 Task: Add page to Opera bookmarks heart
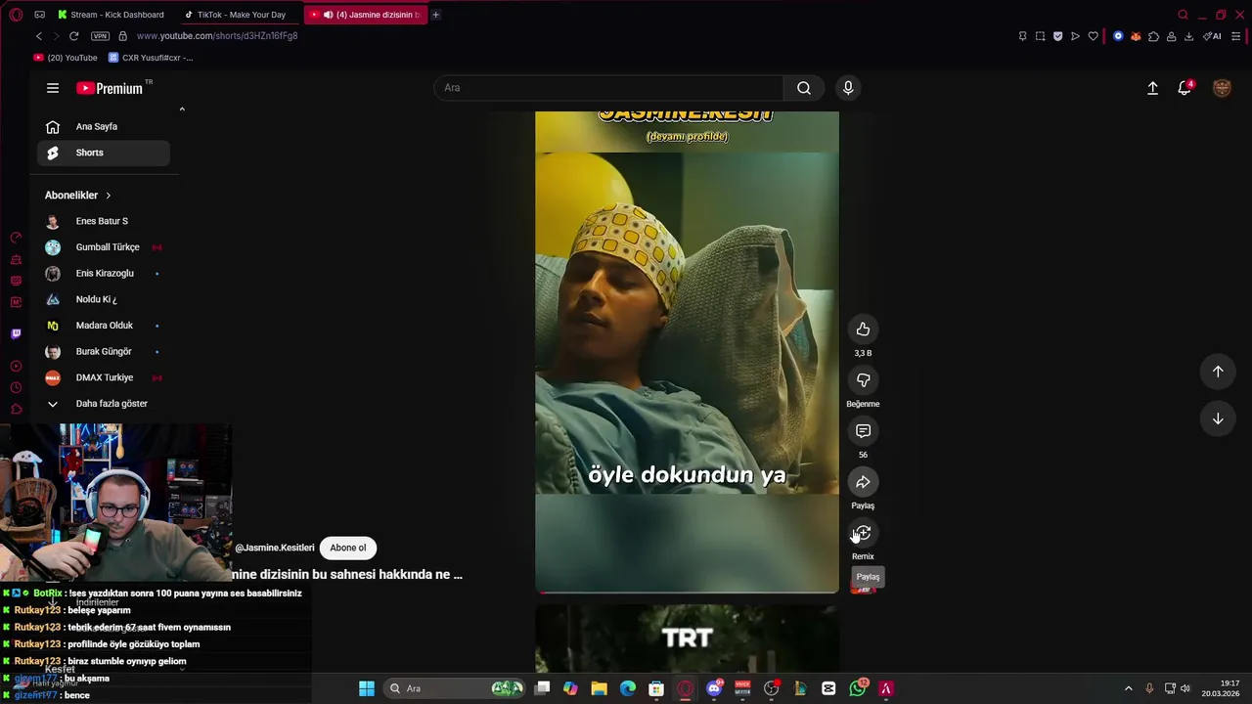coord(1093,36)
